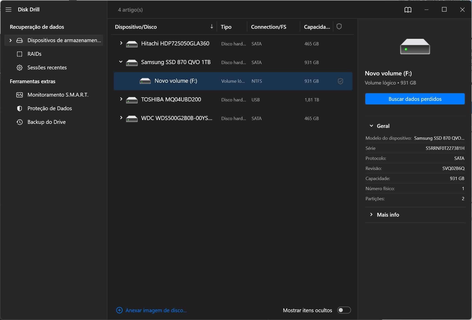Click the RAIDs icon in sidebar
Screen dimensions: 472x320
coord(19,54)
